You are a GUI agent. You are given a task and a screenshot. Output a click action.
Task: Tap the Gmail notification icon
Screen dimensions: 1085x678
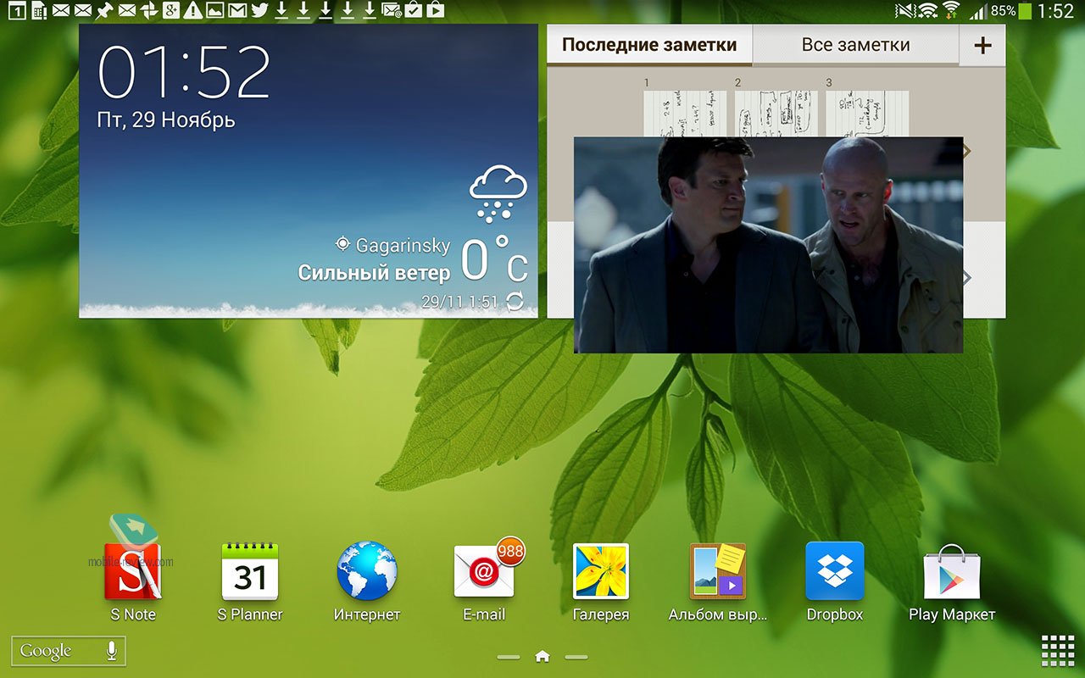tap(237, 10)
